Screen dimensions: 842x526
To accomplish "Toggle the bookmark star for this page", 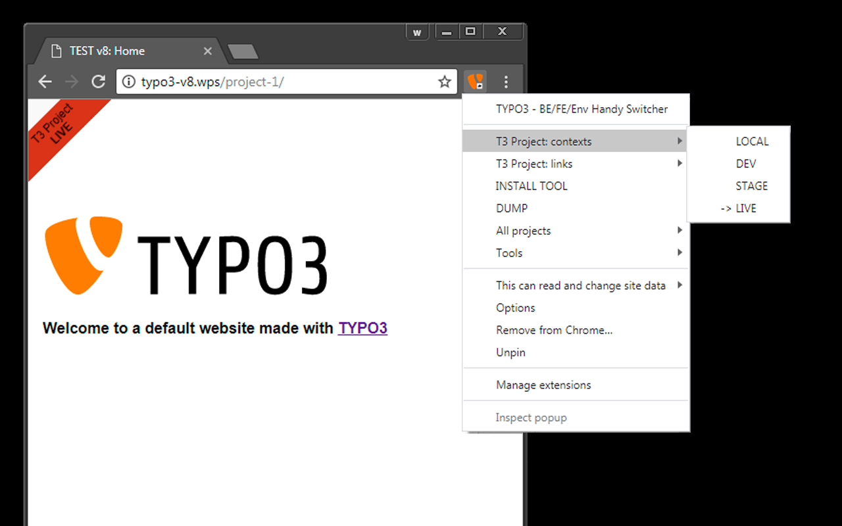I will [x=444, y=82].
